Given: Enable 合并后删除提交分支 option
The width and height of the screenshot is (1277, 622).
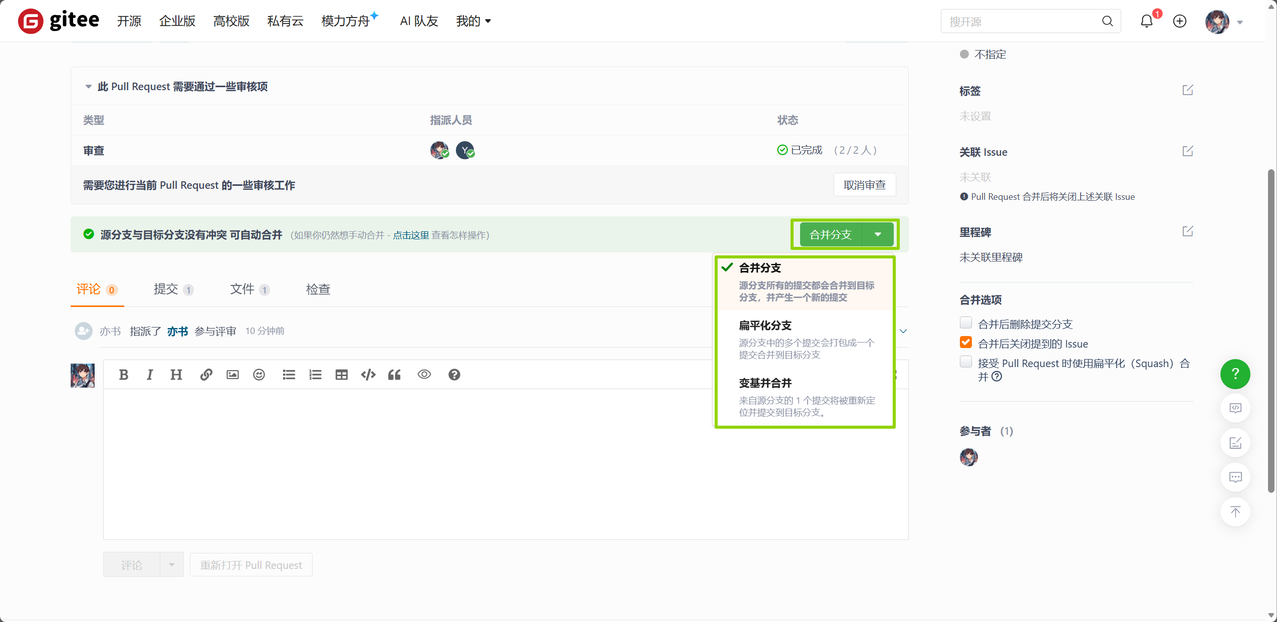Looking at the screenshot, I should 965,323.
